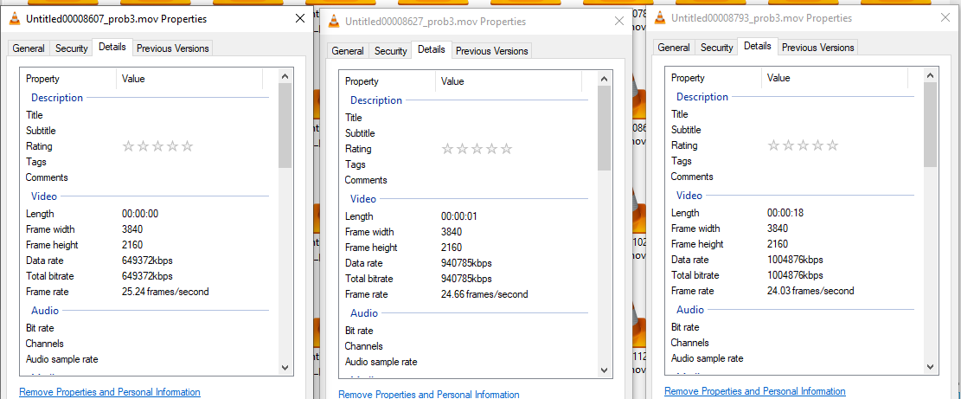Open General tab in Untitled00008607 properties
961x399 pixels.
[29, 48]
